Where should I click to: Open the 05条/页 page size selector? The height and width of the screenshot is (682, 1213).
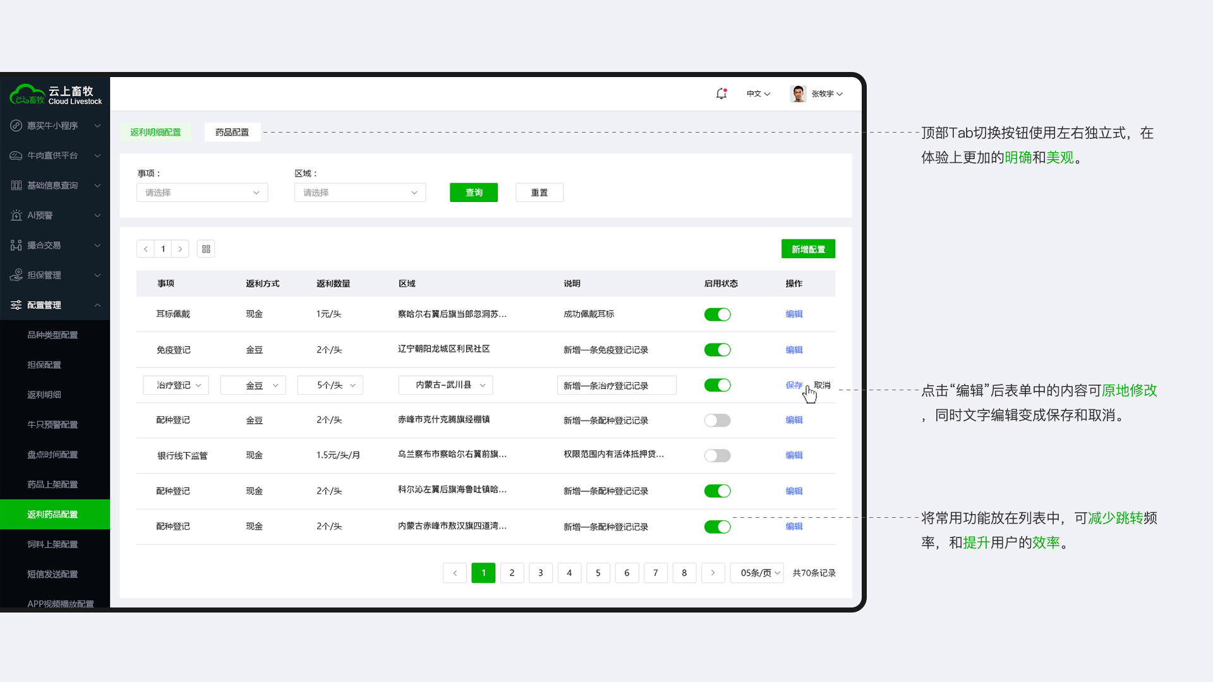click(x=756, y=573)
